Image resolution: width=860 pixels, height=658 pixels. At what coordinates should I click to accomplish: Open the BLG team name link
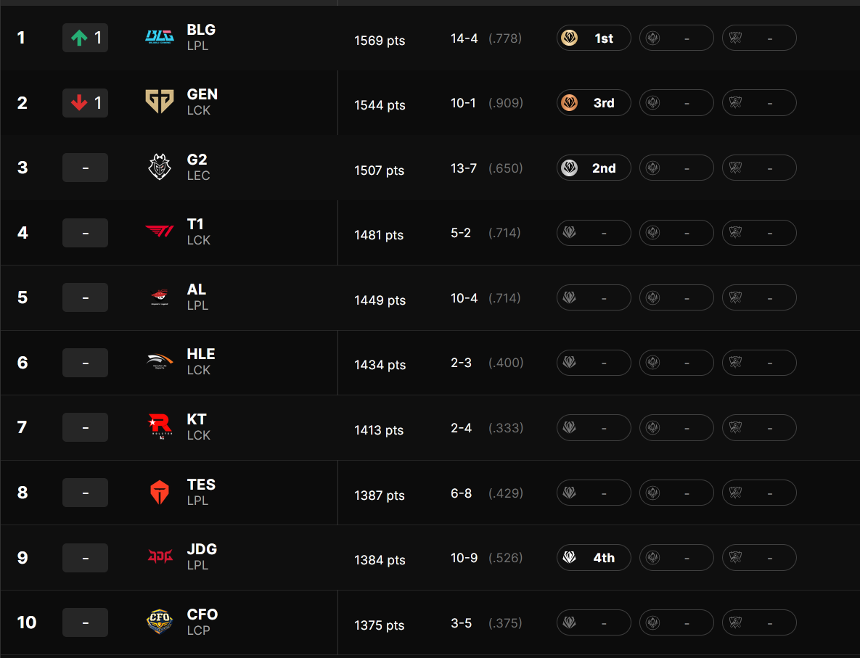201,30
